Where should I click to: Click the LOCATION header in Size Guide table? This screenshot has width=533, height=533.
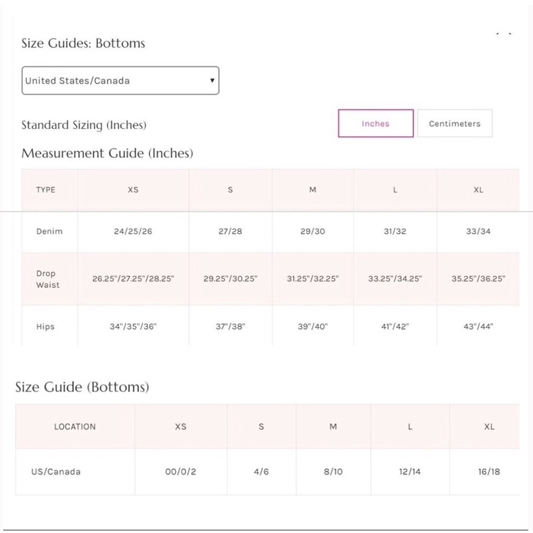click(75, 426)
